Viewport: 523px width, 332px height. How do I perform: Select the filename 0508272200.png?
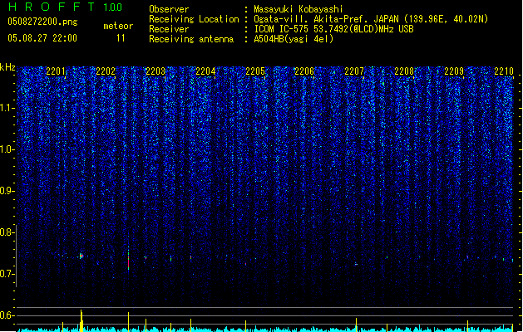[x=42, y=22]
